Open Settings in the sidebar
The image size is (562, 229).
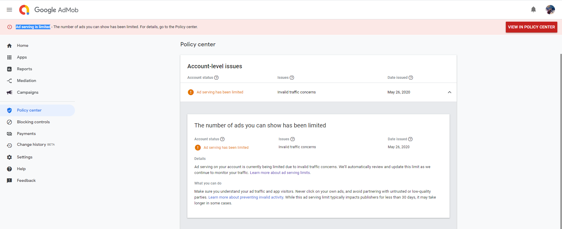point(37,157)
